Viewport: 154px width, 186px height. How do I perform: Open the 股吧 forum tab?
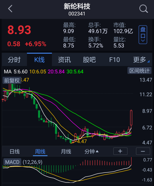click(x=89, y=60)
